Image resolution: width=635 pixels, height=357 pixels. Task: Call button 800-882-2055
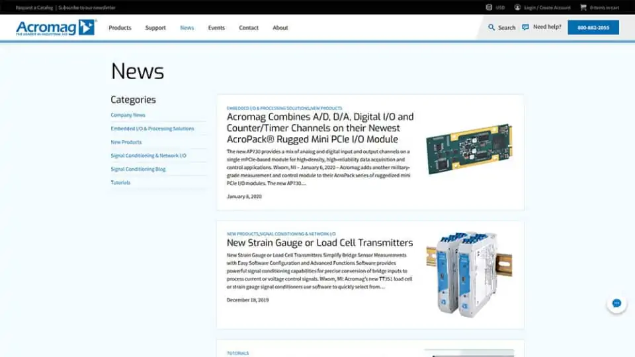[593, 28]
